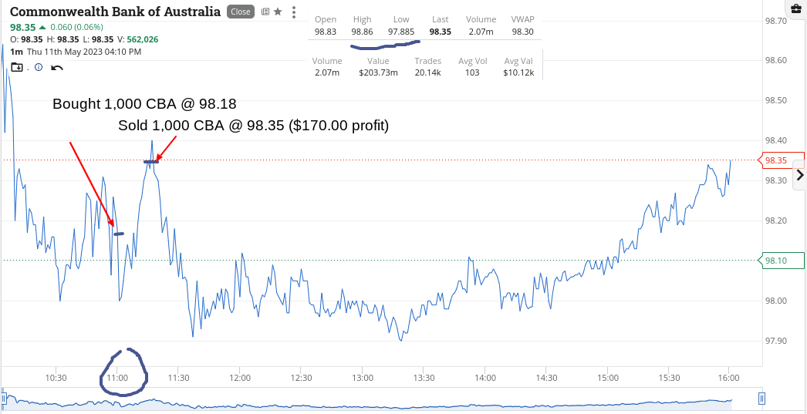807x414 pixels.
Task: Click the Trades 20.14k statistic
Action: (x=427, y=72)
